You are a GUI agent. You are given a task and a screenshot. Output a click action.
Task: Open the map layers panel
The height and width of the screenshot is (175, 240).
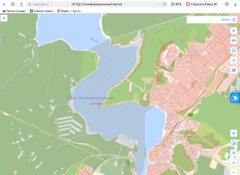tap(233, 31)
